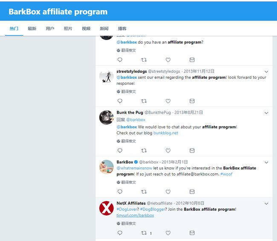Image resolution: width=277 pixels, height=241 pixels.
Task: Open the chevron menu on BarkBox tweet
Action: tap(266, 162)
